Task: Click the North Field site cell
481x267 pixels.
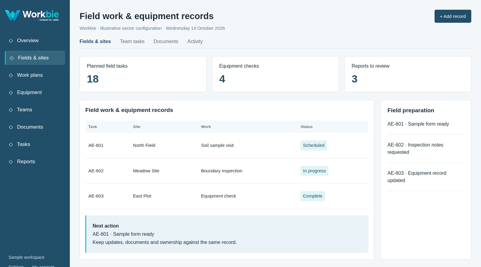Action: pyautogui.click(x=144, y=145)
